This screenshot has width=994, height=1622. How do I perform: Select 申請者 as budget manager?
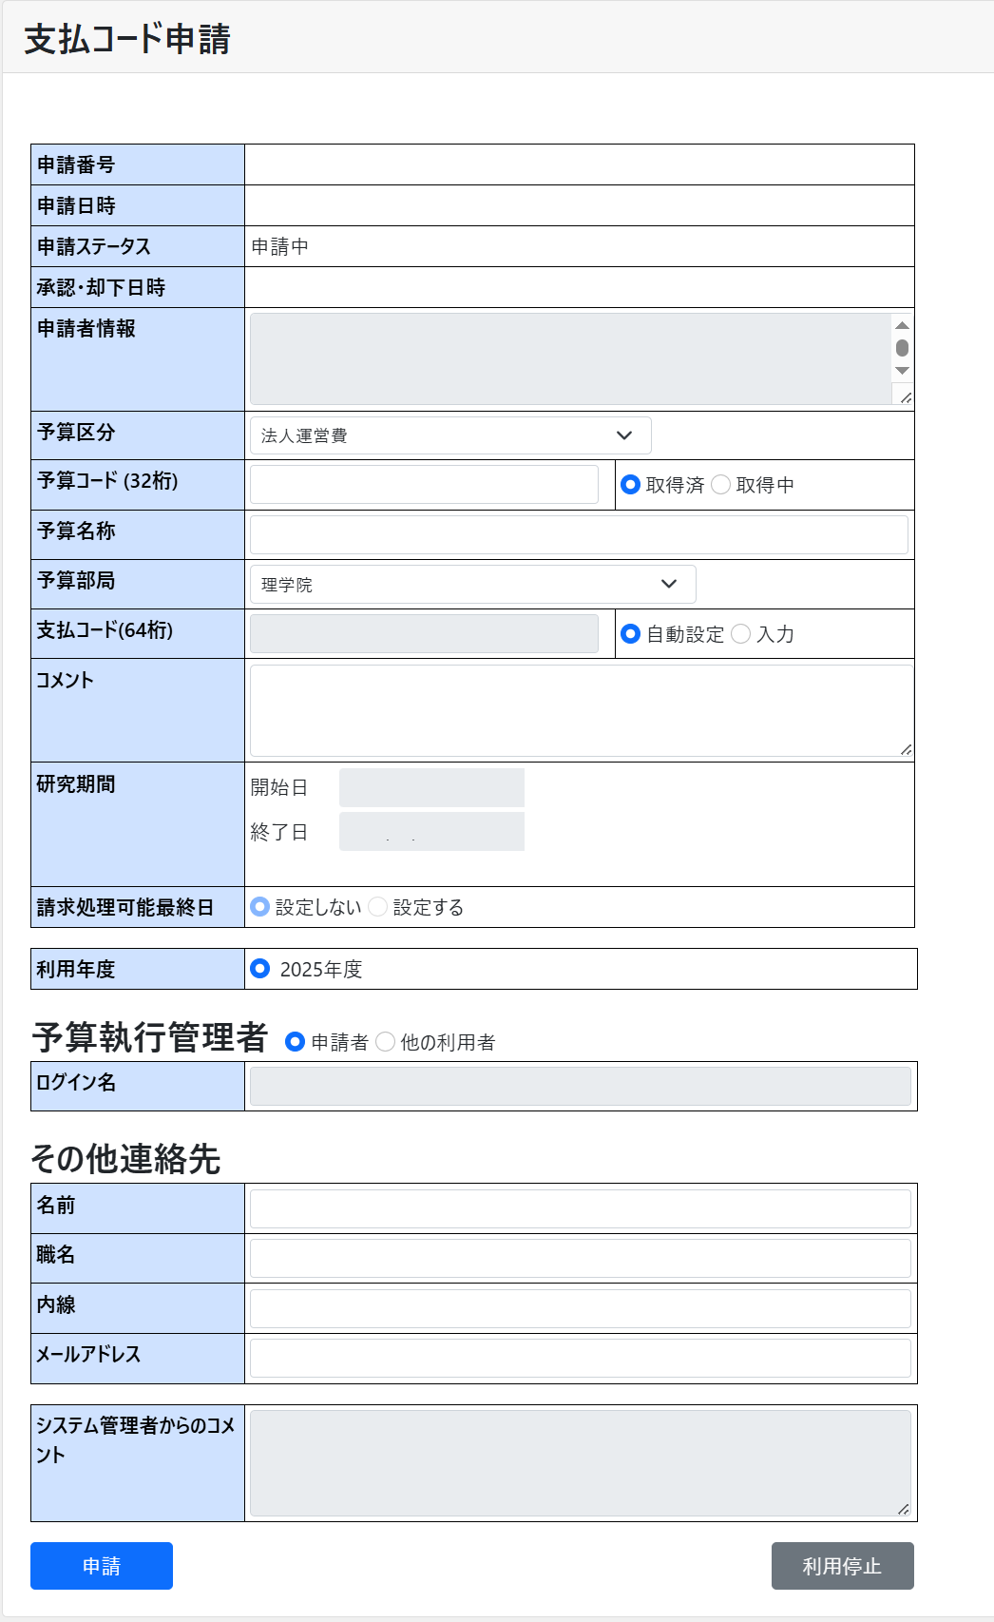click(296, 1042)
